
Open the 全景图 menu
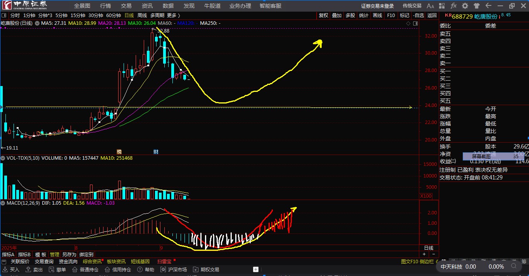(82, 6)
